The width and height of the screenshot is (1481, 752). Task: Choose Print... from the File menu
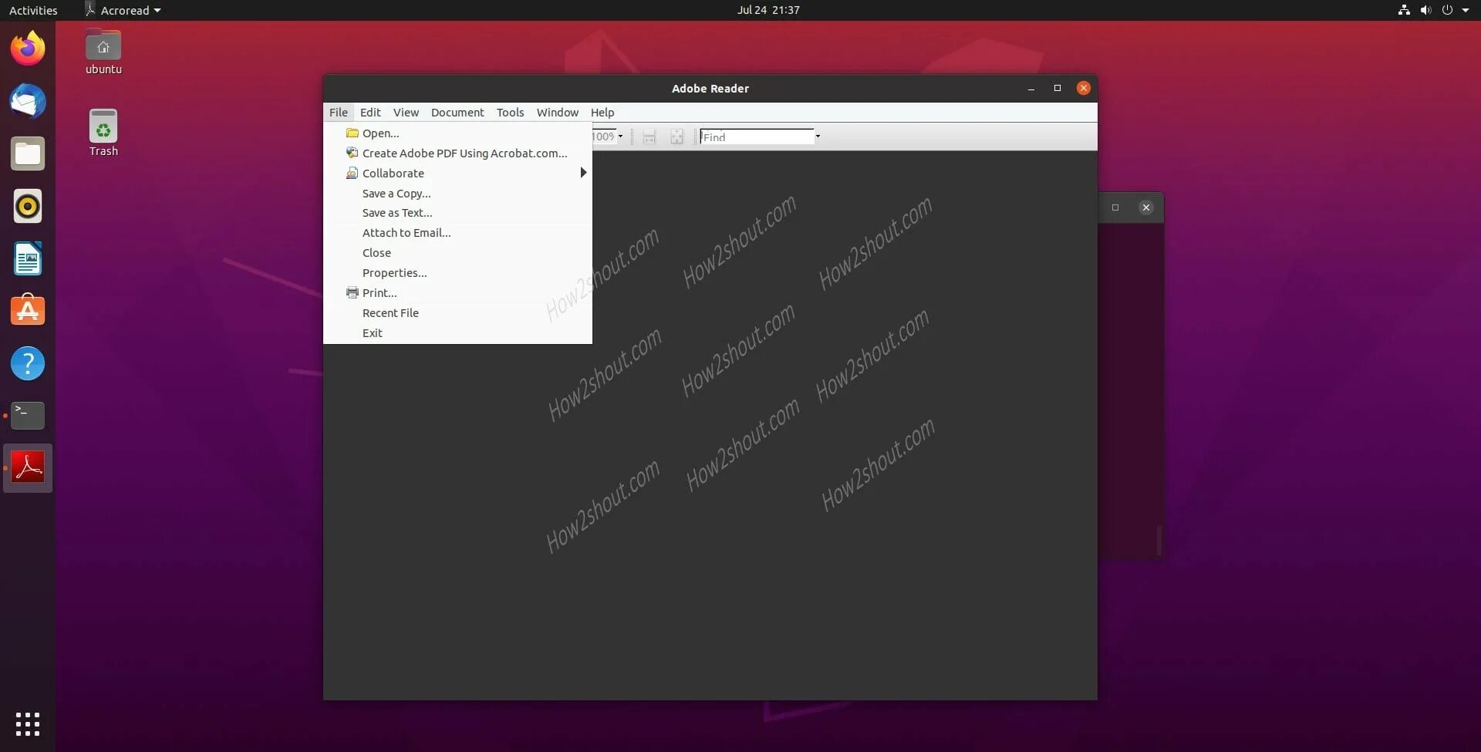click(457, 293)
